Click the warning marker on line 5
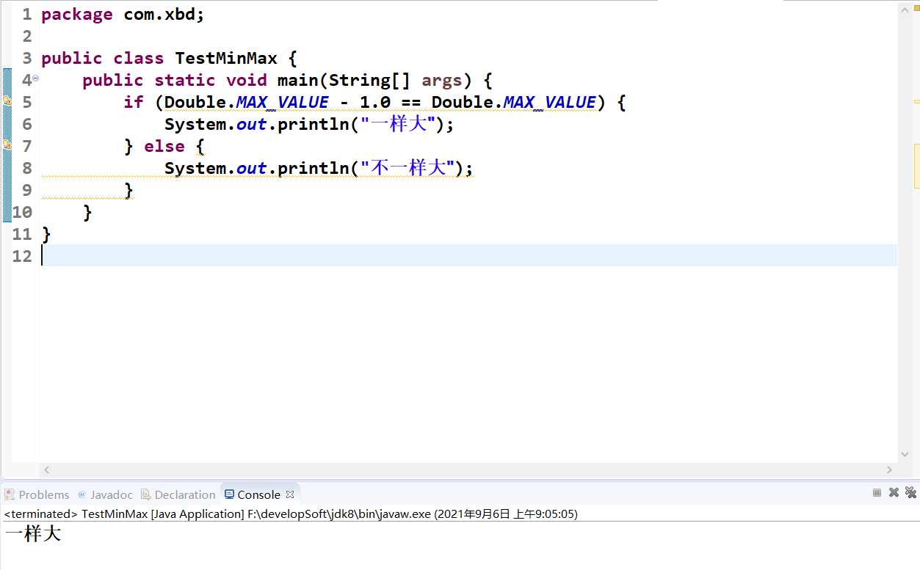 [7, 101]
